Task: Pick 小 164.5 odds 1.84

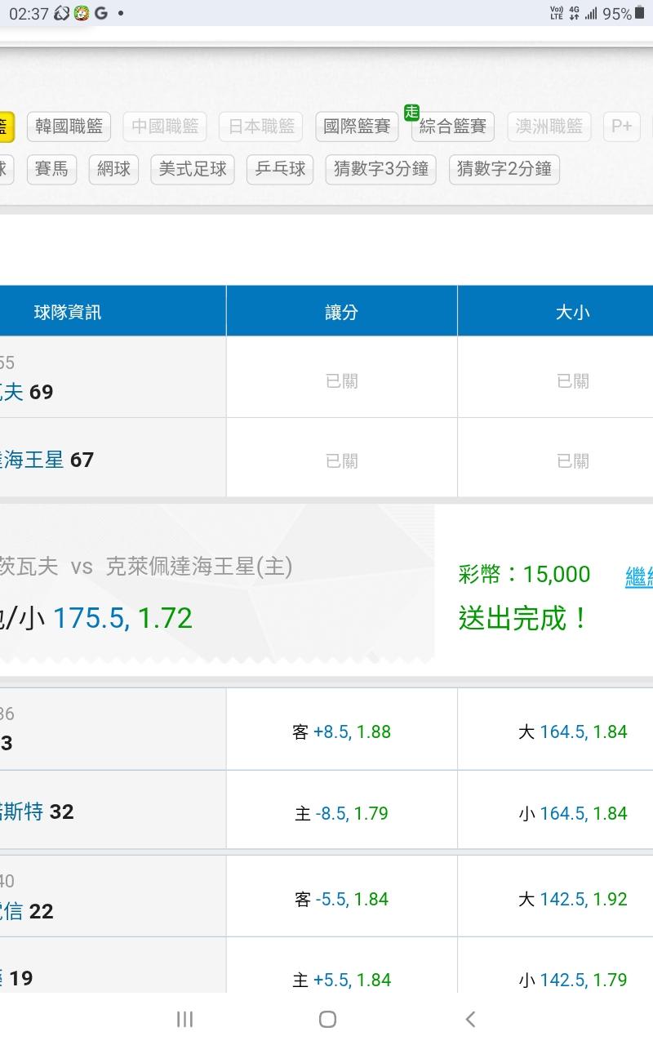Action: [x=572, y=814]
